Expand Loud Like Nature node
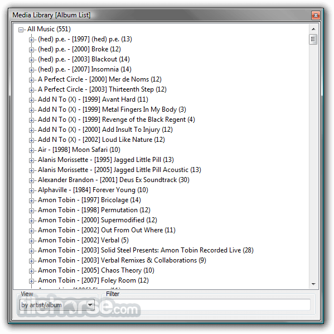The height and width of the screenshot is (334, 334). [x=31, y=140]
